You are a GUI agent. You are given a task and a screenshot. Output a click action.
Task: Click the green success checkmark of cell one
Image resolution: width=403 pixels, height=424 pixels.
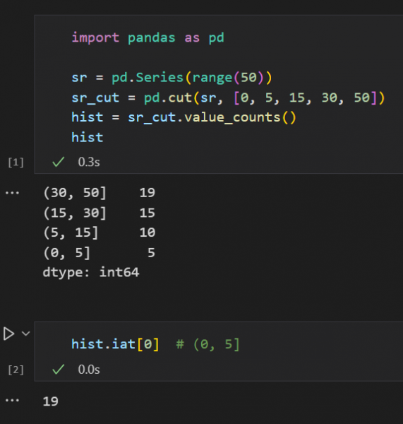pyautogui.click(x=58, y=162)
